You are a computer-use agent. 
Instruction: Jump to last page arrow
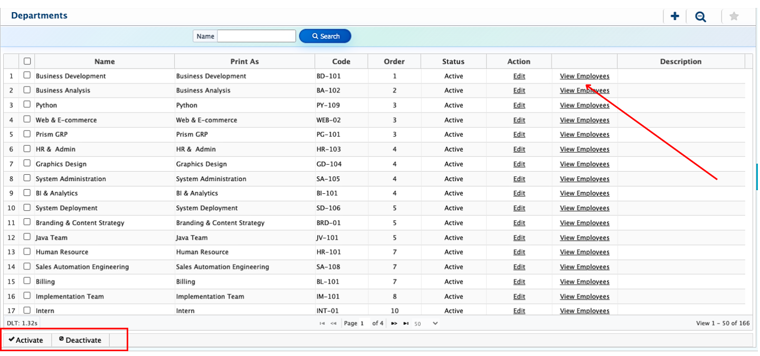(406, 323)
